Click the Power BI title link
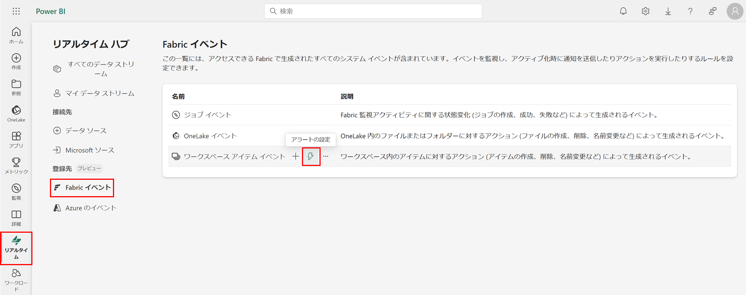 click(x=51, y=11)
